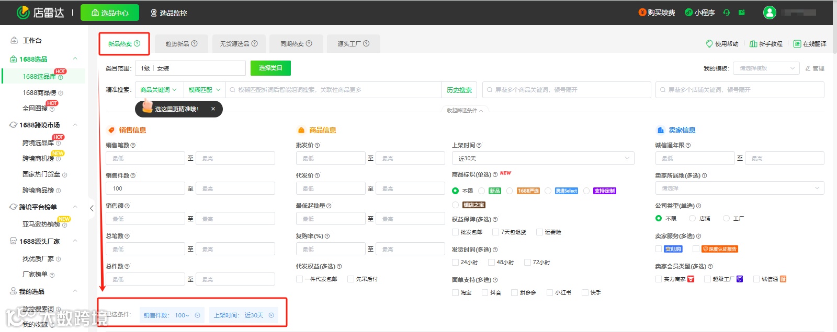Check the 实力商家 member type checkbox
The image size is (837, 332).
click(x=659, y=279)
